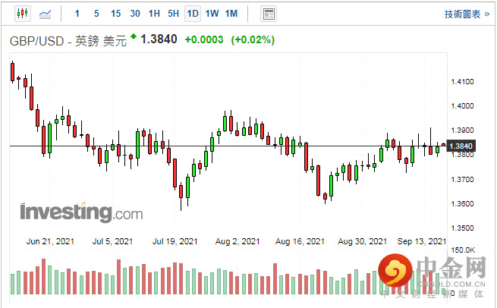Screen dimensions: 497x308
Task: Click the 1.3840 current price tag
Action: coord(461,146)
